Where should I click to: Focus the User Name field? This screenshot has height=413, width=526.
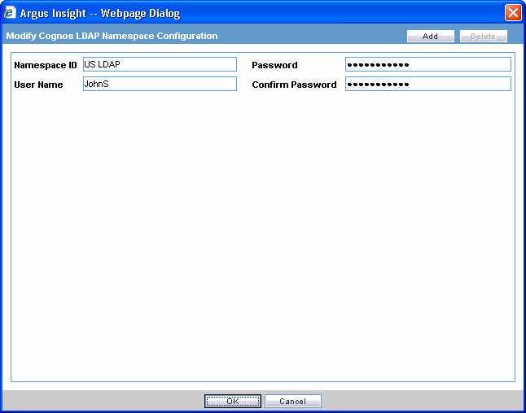pos(160,84)
